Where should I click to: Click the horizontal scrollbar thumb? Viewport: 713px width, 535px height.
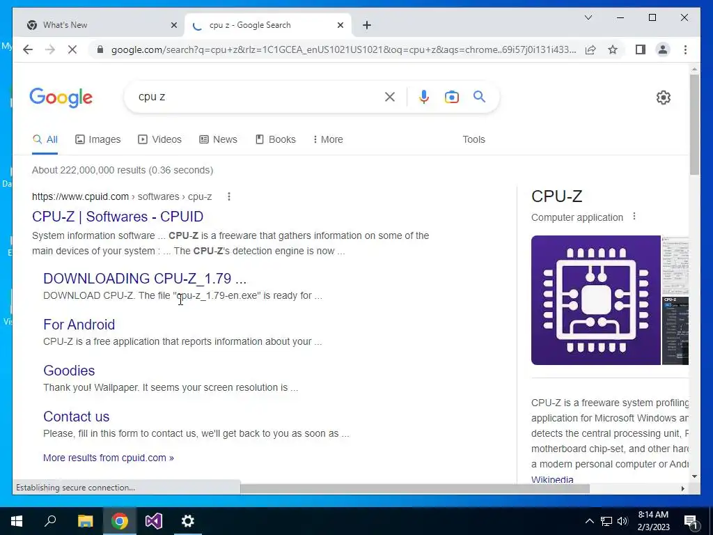click(415, 488)
